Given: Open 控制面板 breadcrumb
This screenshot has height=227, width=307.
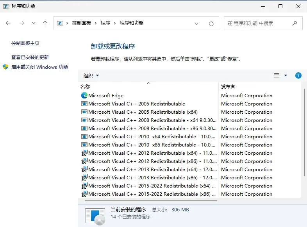Looking at the screenshot, I should pos(82,23).
